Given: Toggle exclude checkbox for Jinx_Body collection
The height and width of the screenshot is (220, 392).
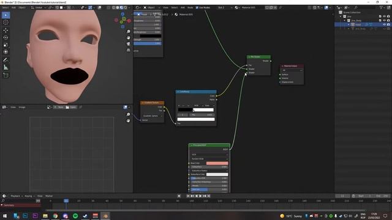Looking at the screenshot, I should pyautogui.click(x=380, y=20).
